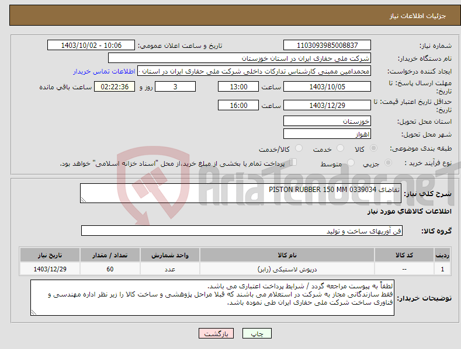Click the ساعت باقی مانده label

point(65,88)
